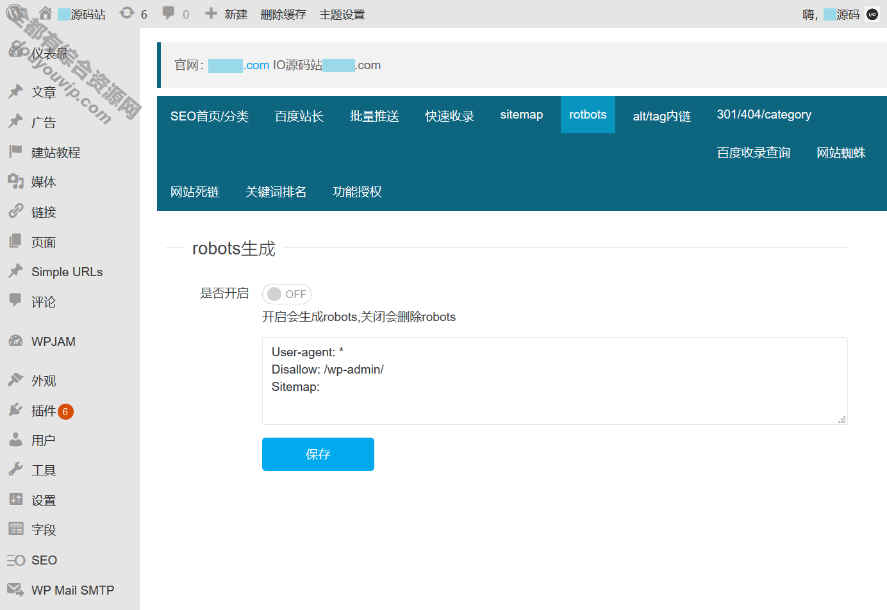The width and height of the screenshot is (887, 610).
Task: Open the comments bubble icon in admin bar
Action: pos(169,13)
